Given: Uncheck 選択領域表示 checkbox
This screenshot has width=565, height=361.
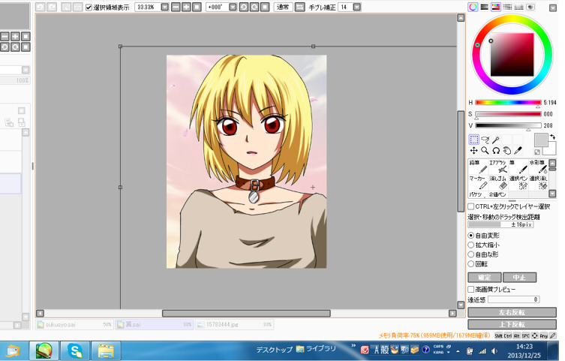Looking at the screenshot, I should coord(89,8).
